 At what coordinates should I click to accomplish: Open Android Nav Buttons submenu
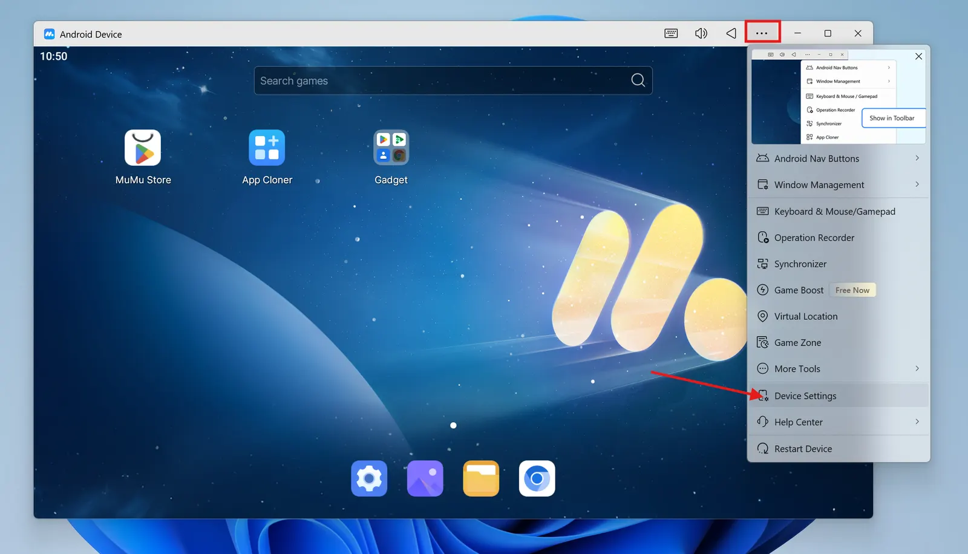[839, 158]
